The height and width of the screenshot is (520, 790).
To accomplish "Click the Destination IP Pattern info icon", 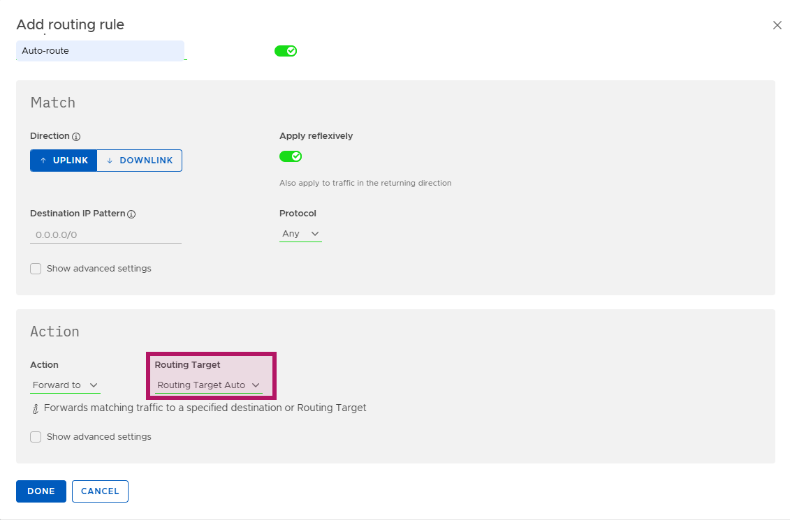I will click(x=131, y=214).
